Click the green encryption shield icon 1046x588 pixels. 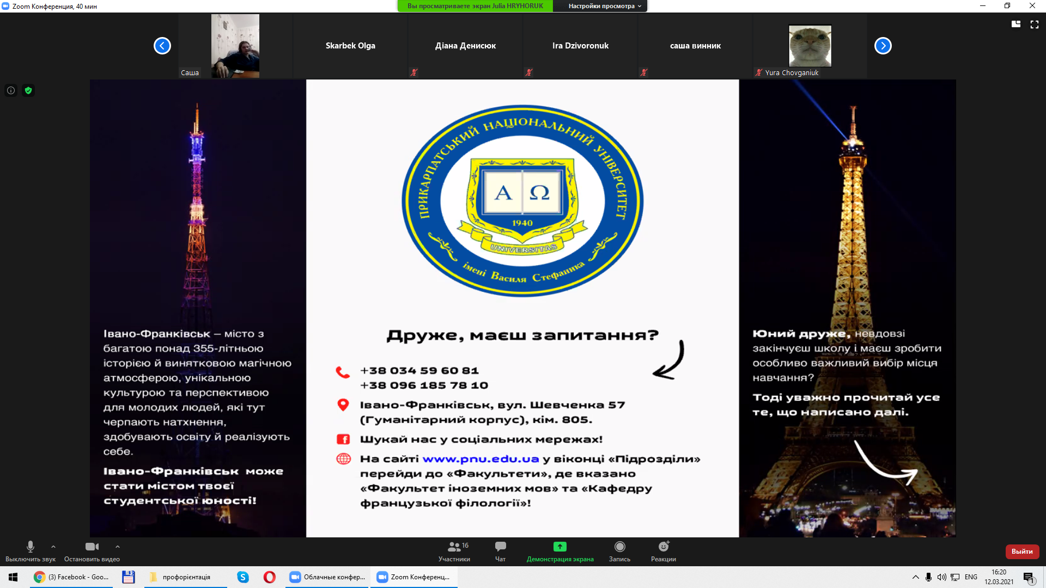point(28,90)
